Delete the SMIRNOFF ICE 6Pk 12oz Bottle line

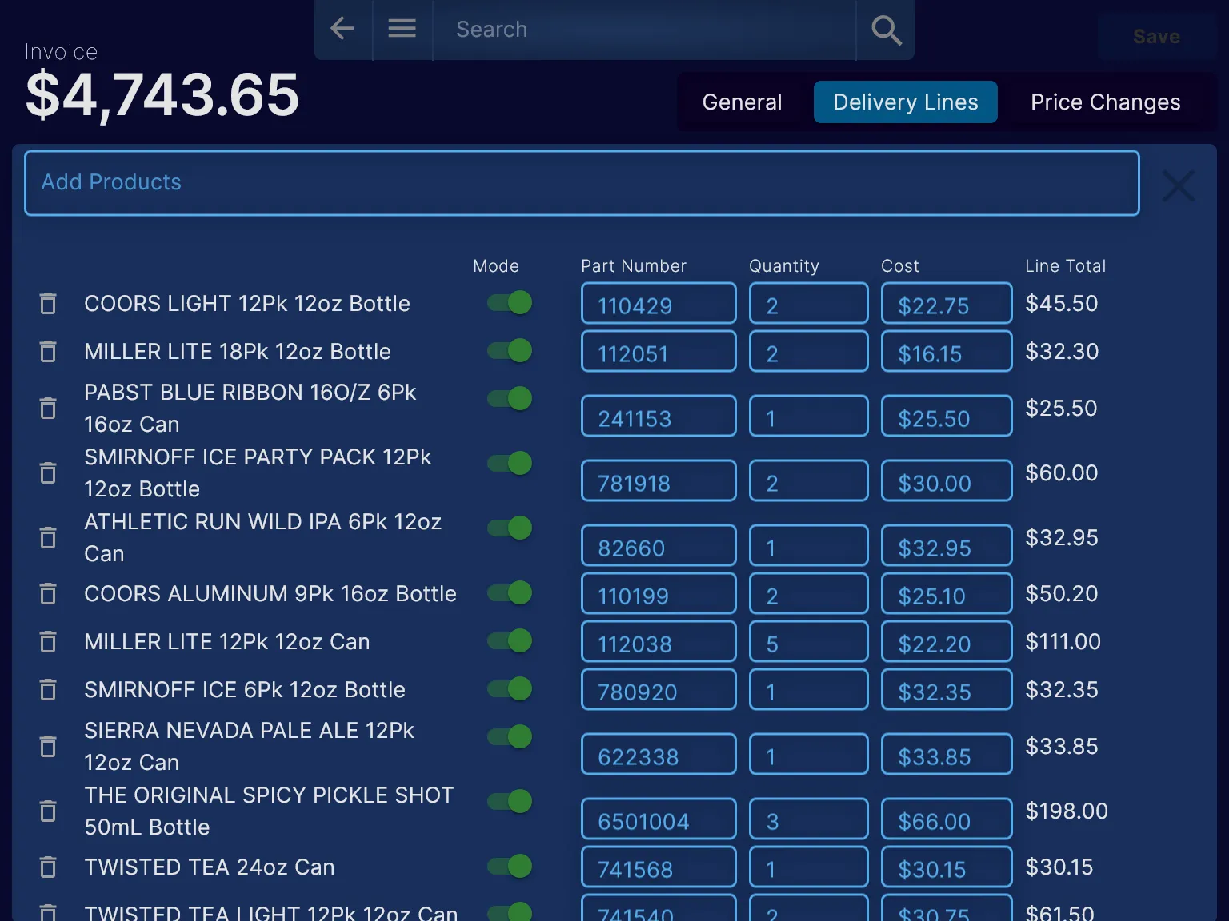point(48,689)
